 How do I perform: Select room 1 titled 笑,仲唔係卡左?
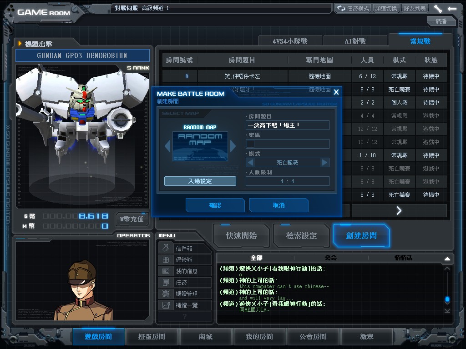(304, 76)
